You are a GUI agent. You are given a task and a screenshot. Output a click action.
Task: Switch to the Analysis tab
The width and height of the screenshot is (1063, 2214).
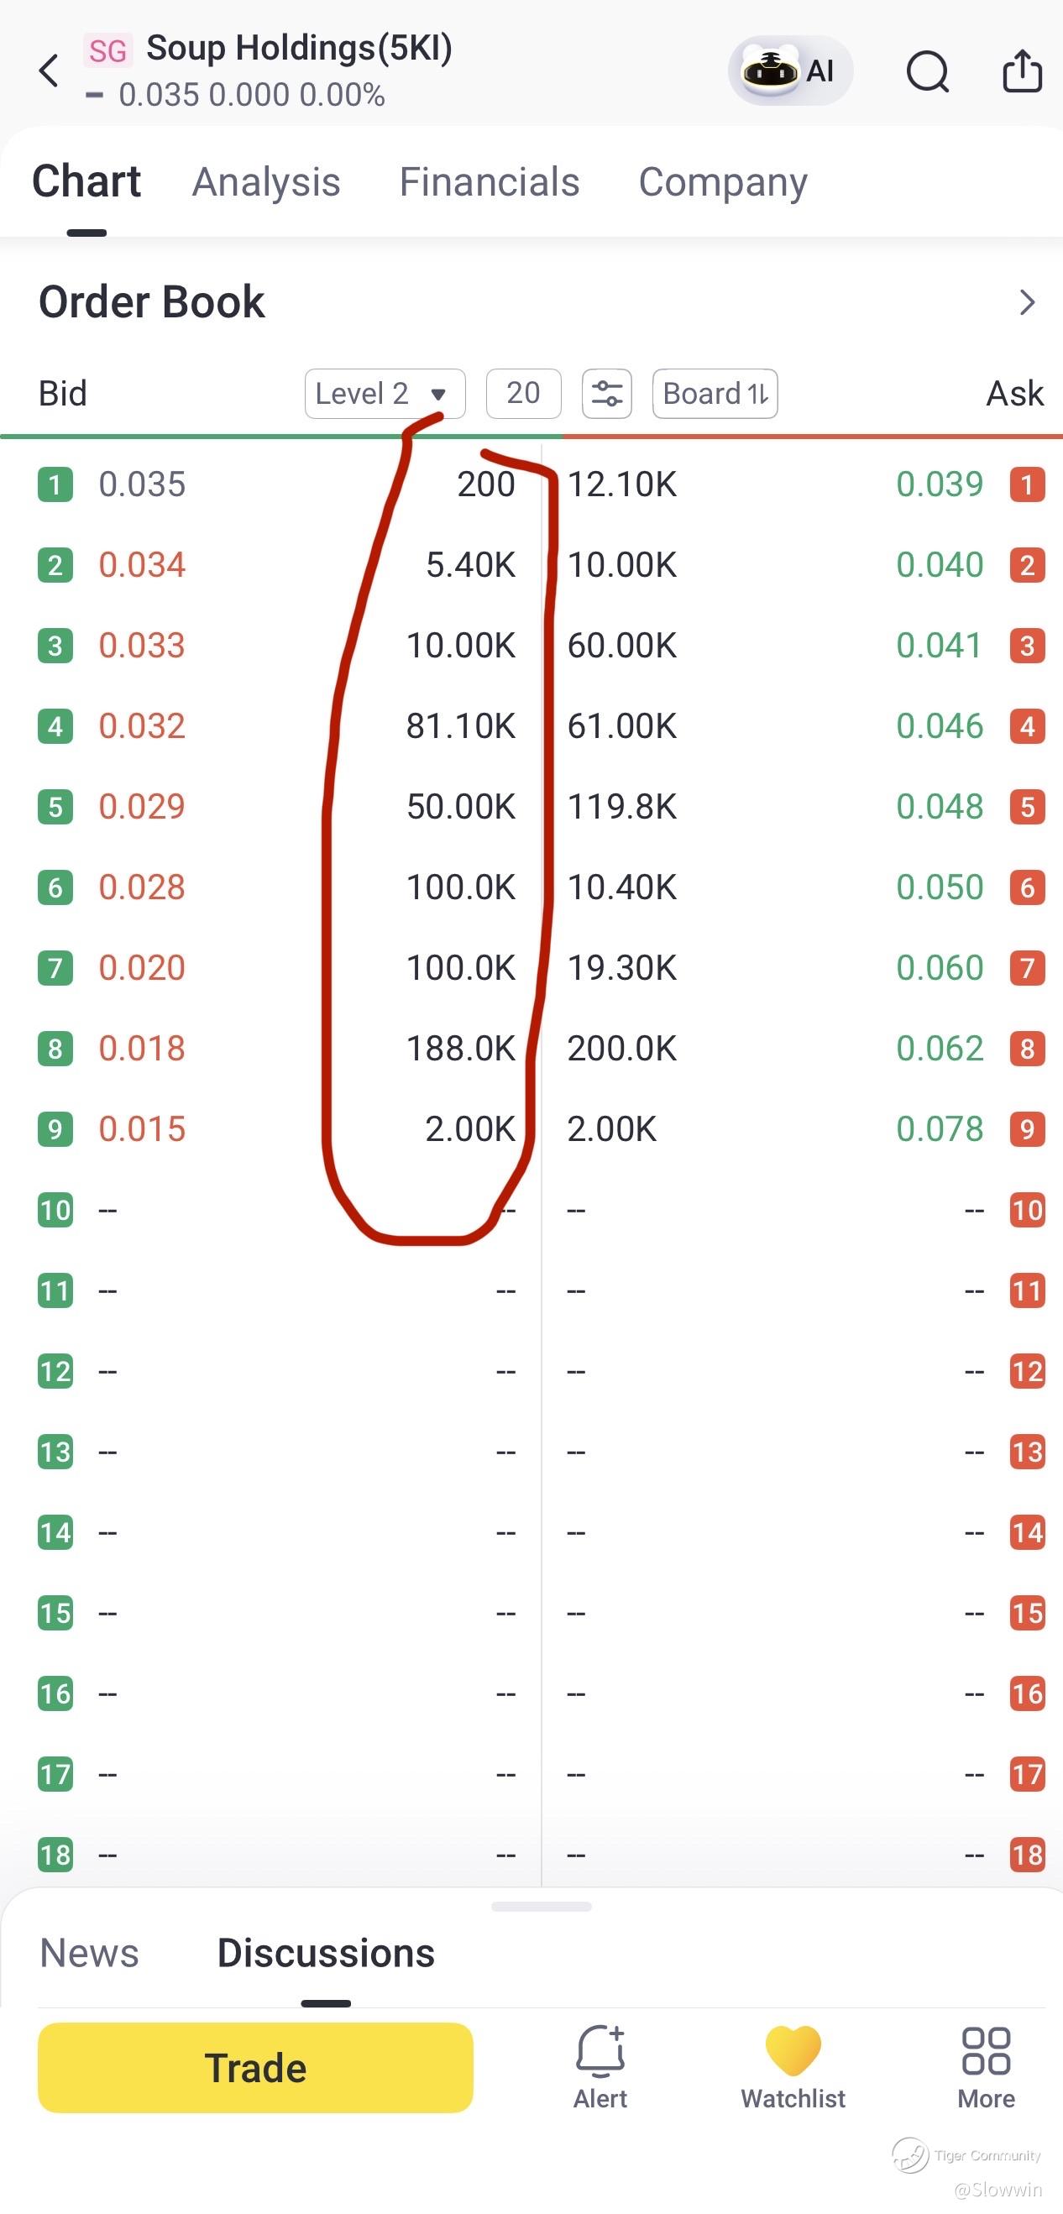[x=266, y=182]
